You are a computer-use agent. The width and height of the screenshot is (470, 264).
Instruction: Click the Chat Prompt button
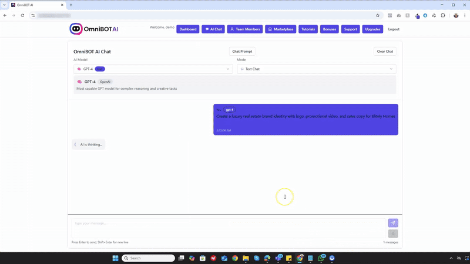[242, 52]
